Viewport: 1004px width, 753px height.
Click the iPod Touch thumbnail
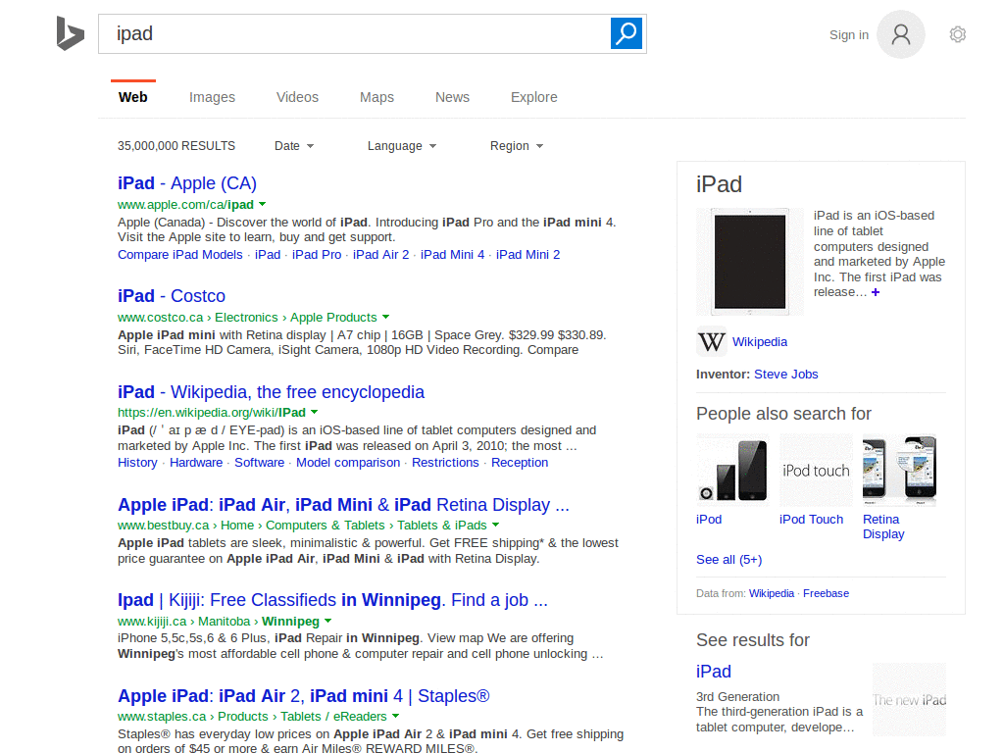pos(815,470)
